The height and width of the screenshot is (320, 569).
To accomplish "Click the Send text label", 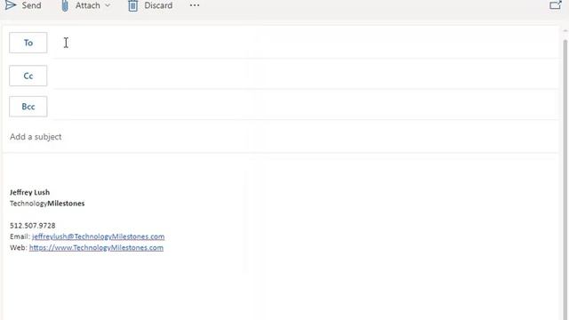I will point(31,5).
